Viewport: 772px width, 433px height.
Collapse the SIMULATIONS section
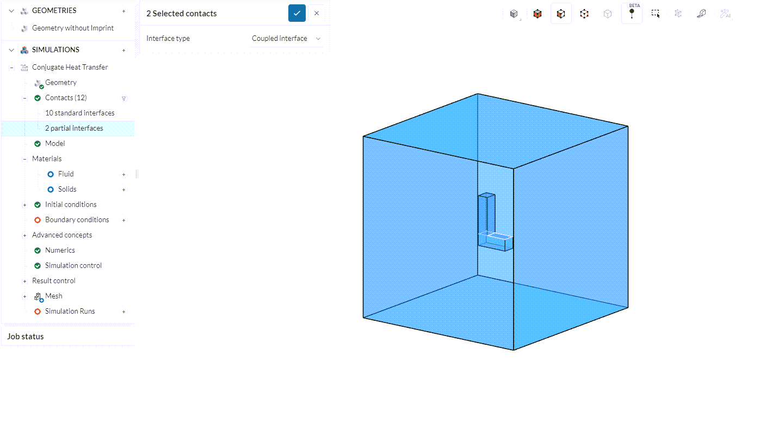pos(11,50)
